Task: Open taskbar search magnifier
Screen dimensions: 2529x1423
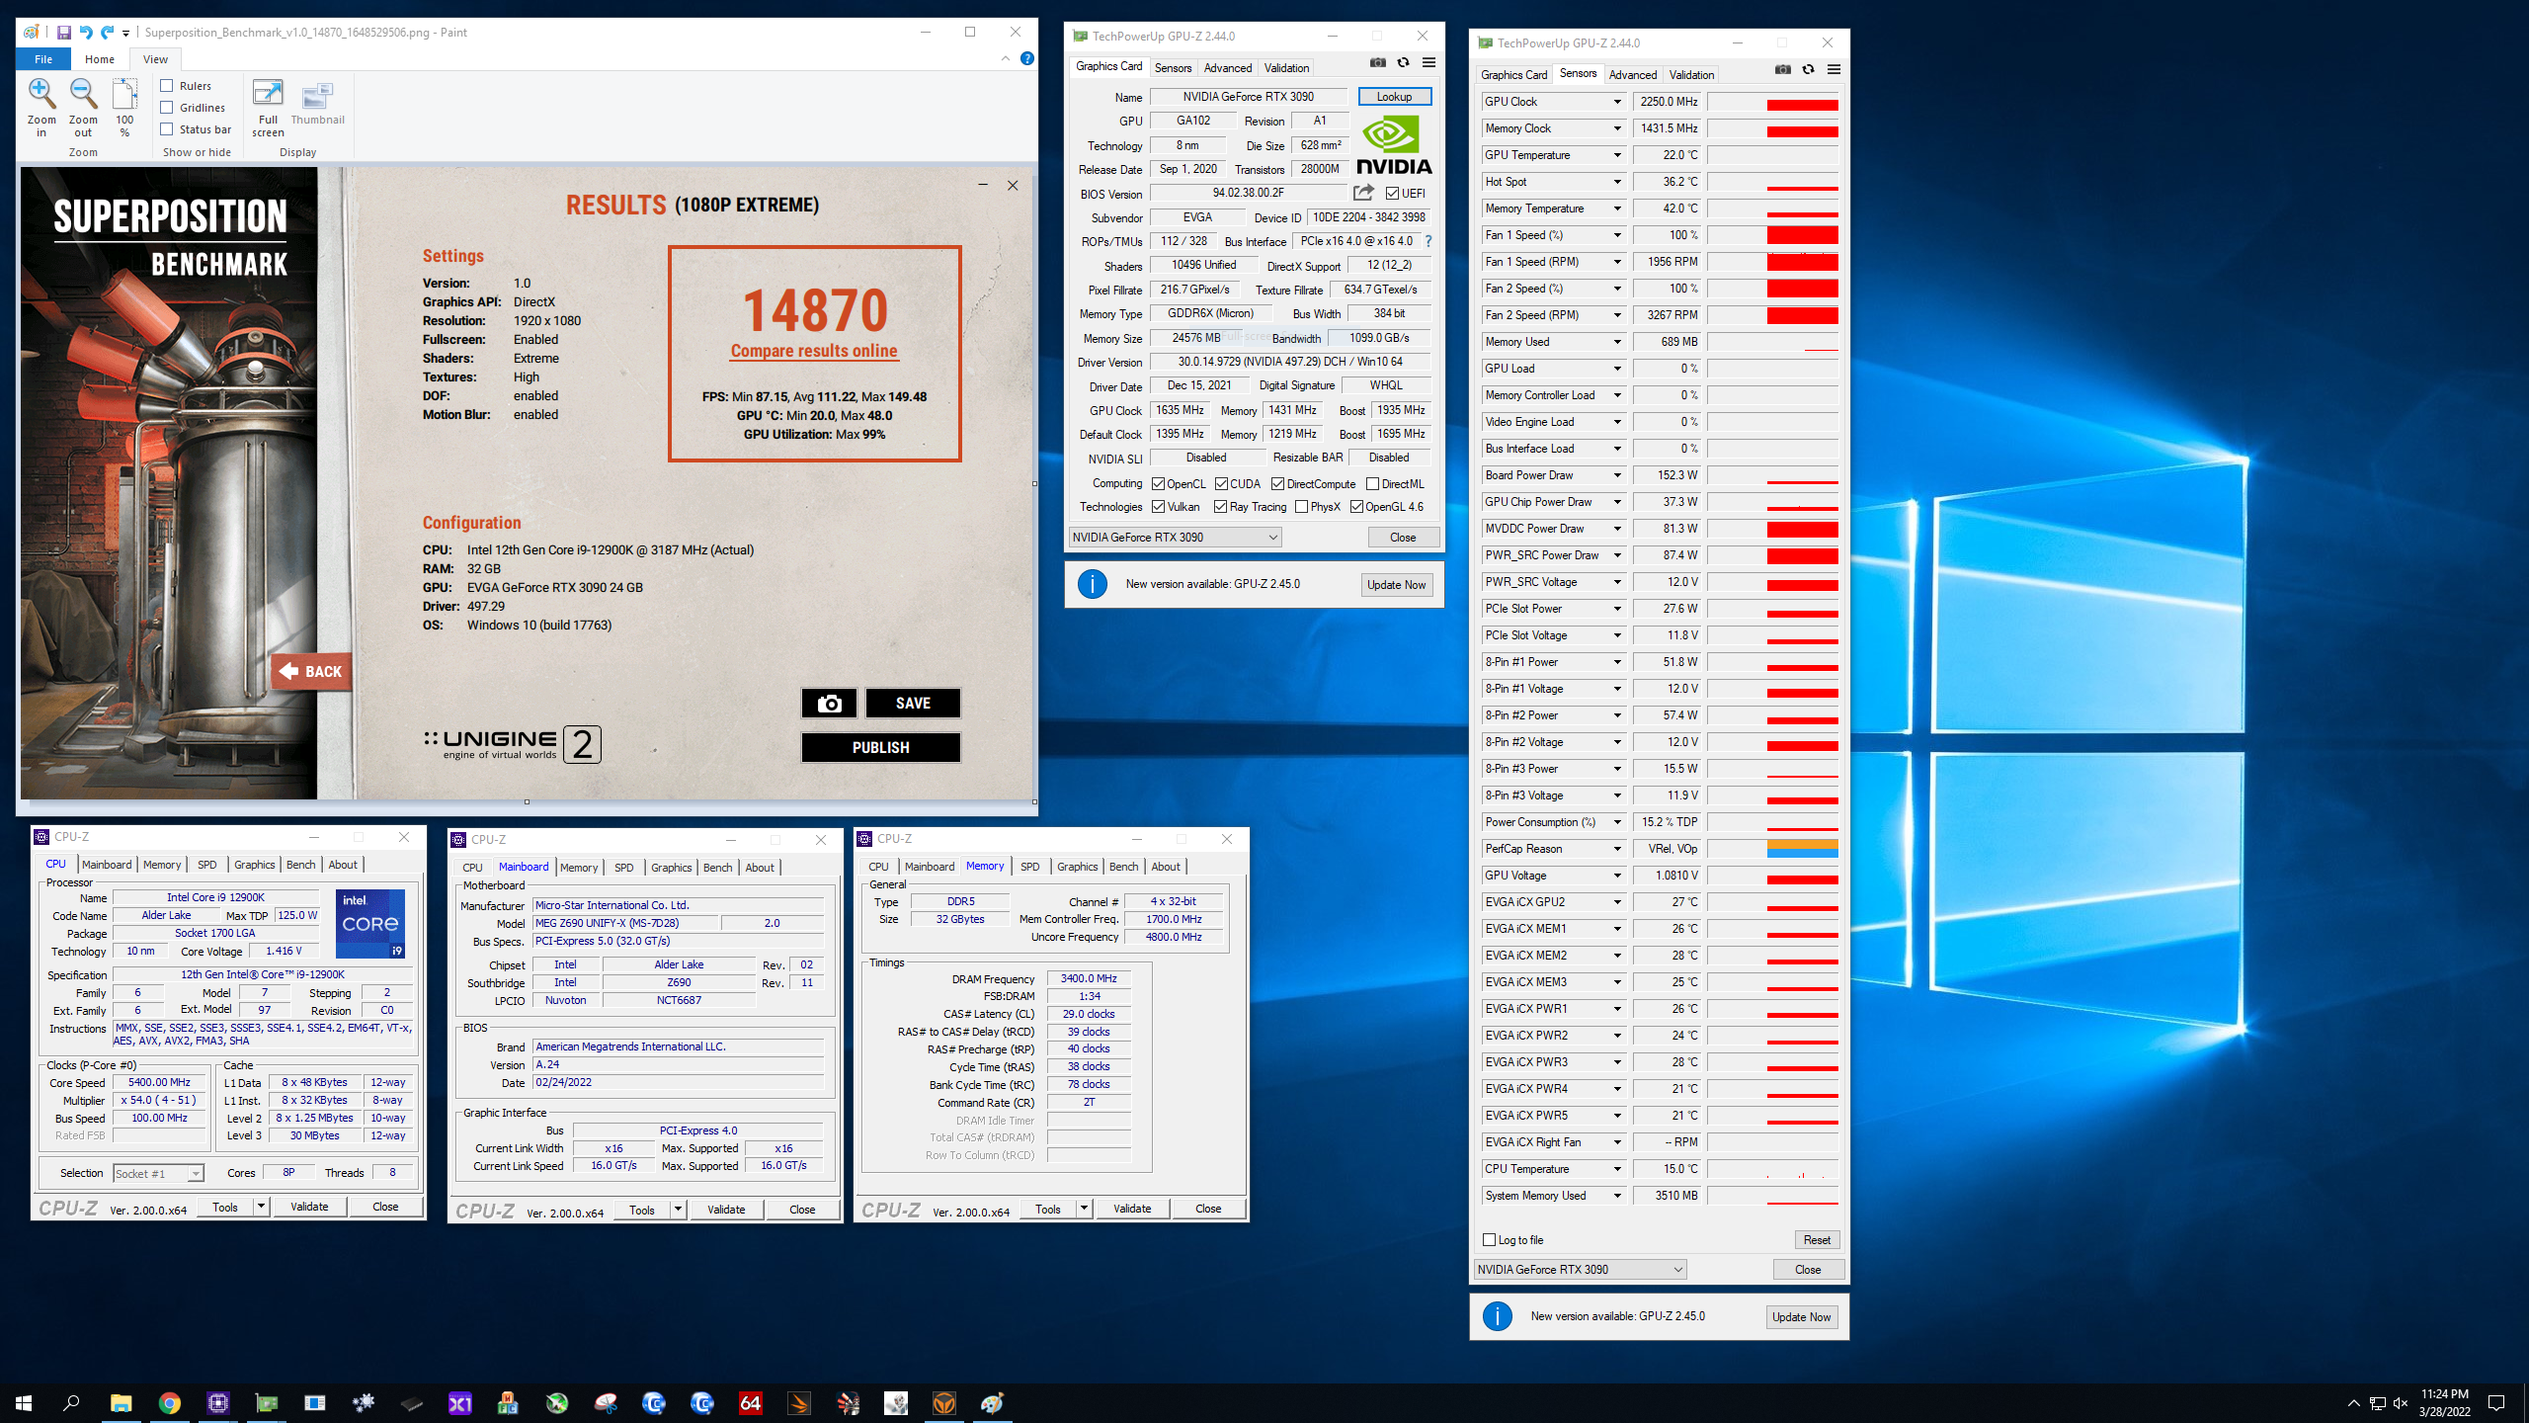Action: pos(71,1403)
